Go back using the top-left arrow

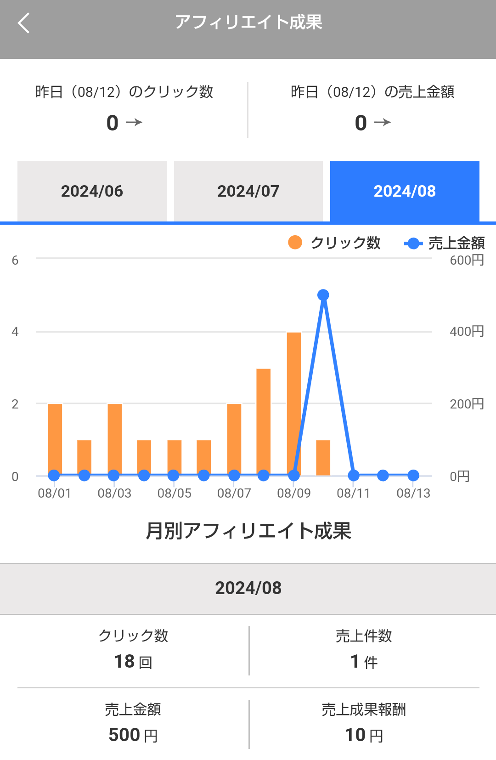pos(23,23)
